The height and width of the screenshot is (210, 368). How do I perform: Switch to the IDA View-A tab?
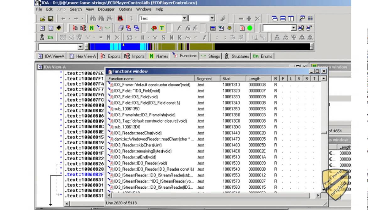pos(51,56)
